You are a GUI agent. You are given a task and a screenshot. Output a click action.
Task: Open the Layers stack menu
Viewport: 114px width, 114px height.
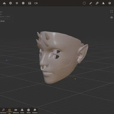[110, 3]
